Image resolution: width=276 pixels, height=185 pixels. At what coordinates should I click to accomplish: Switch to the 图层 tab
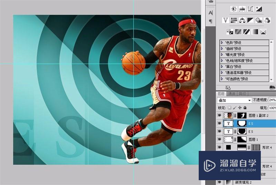click(221, 94)
